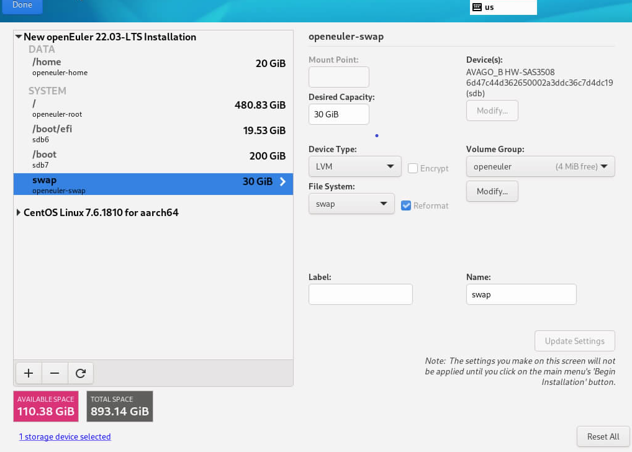Click the Desired Capacity field showing 30 GiB
The width and height of the screenshot is (632, 452).
point(339,114)
